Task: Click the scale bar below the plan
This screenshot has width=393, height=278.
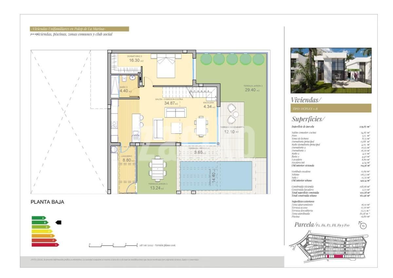Action: pos(113,245)
